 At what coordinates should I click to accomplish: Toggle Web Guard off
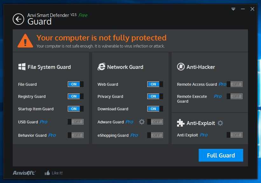[155, 84]
